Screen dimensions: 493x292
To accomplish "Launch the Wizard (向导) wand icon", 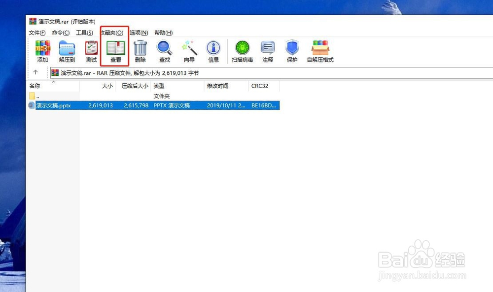I will click(189, 51).
